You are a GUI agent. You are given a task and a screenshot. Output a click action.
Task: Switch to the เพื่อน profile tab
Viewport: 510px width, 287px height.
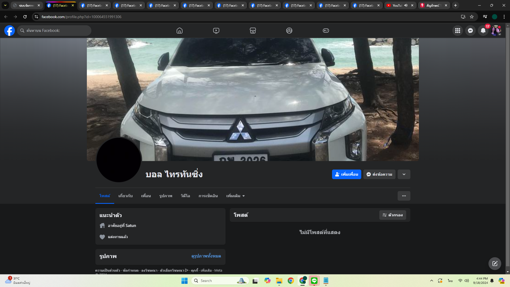point(146,196)
